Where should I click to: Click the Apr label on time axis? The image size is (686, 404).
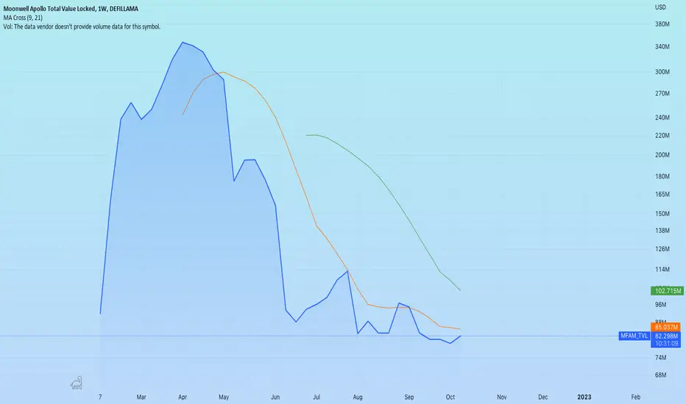pyautogui.click(x=183, y=397)
